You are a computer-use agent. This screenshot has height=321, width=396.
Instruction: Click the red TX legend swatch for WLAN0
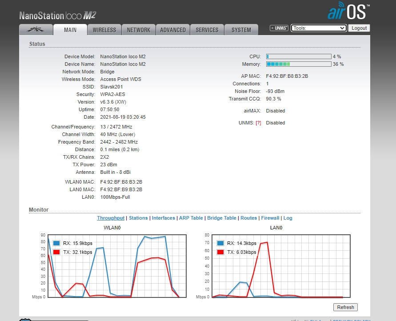tap(56, 252)
